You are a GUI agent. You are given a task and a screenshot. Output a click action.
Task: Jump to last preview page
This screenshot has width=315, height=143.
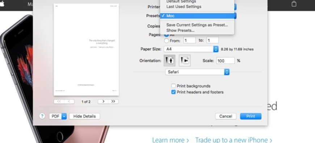(113, 102)
